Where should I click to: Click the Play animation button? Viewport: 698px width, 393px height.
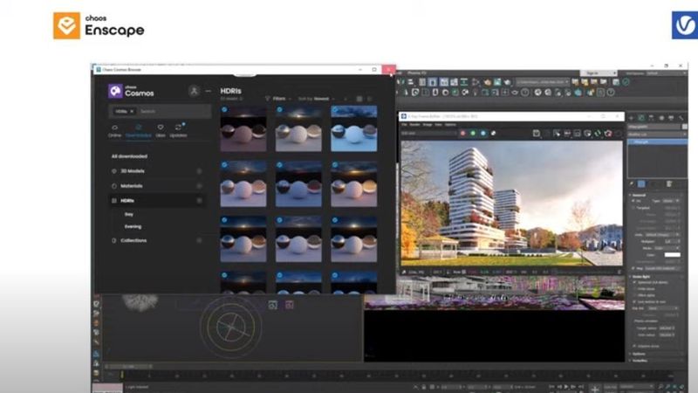[x=566, y=387]
